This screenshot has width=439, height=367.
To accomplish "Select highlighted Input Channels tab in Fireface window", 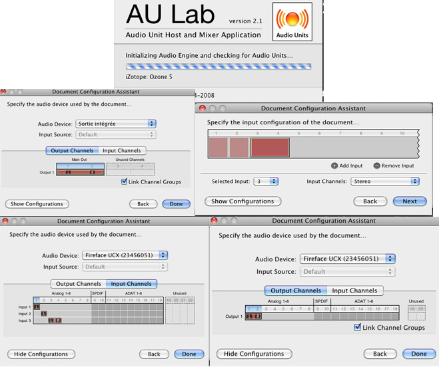I will (x=131, y=284).
